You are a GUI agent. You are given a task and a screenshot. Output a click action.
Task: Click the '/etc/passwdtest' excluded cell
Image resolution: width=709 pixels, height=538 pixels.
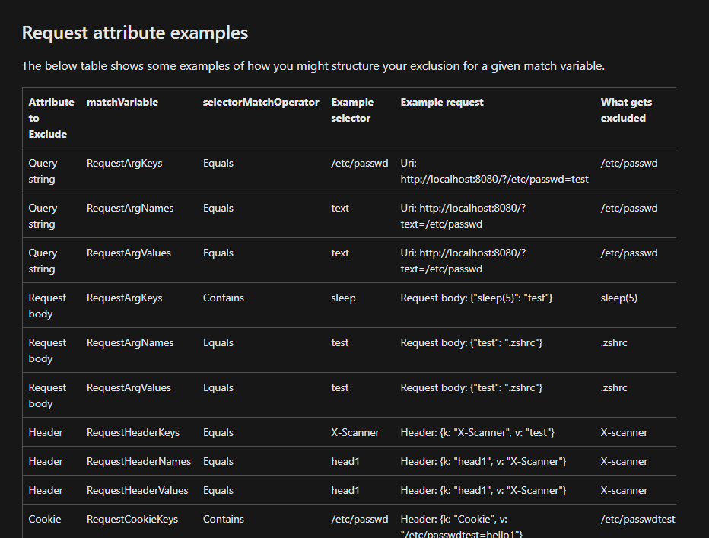(x=637, y=519)
